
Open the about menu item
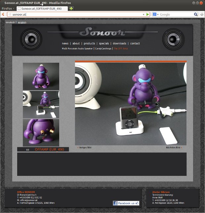(x=76, y=43)
